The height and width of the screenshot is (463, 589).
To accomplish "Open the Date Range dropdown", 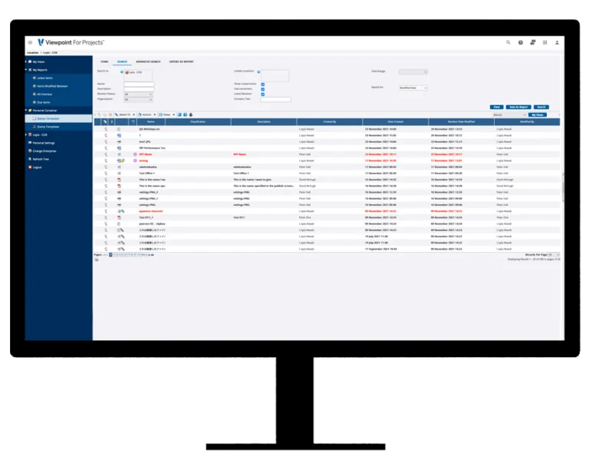I will (x=413, y=72).
